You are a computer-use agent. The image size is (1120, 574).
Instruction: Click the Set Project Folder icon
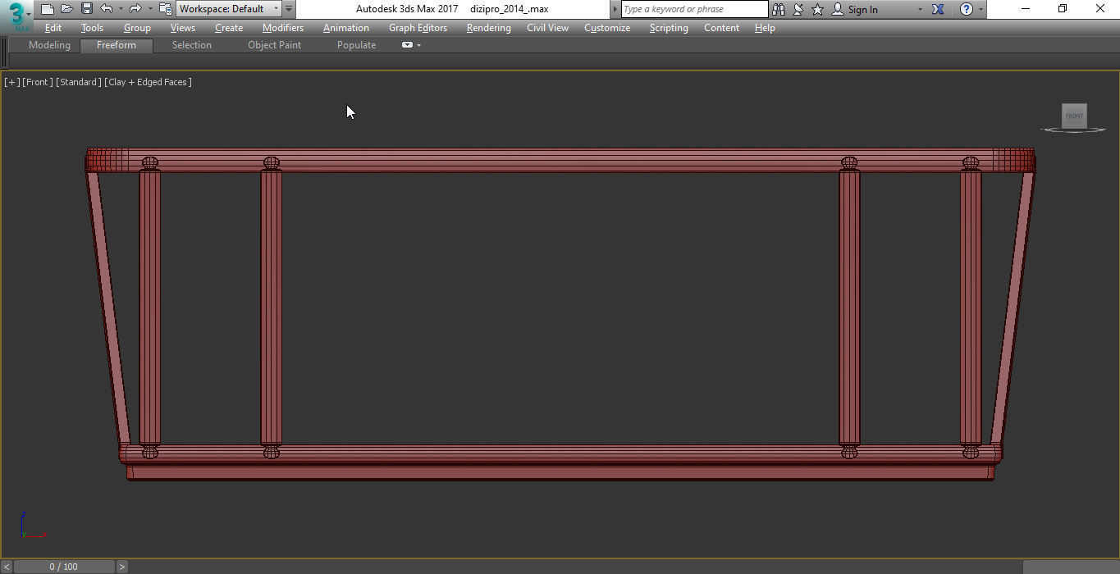click(165, 9)
